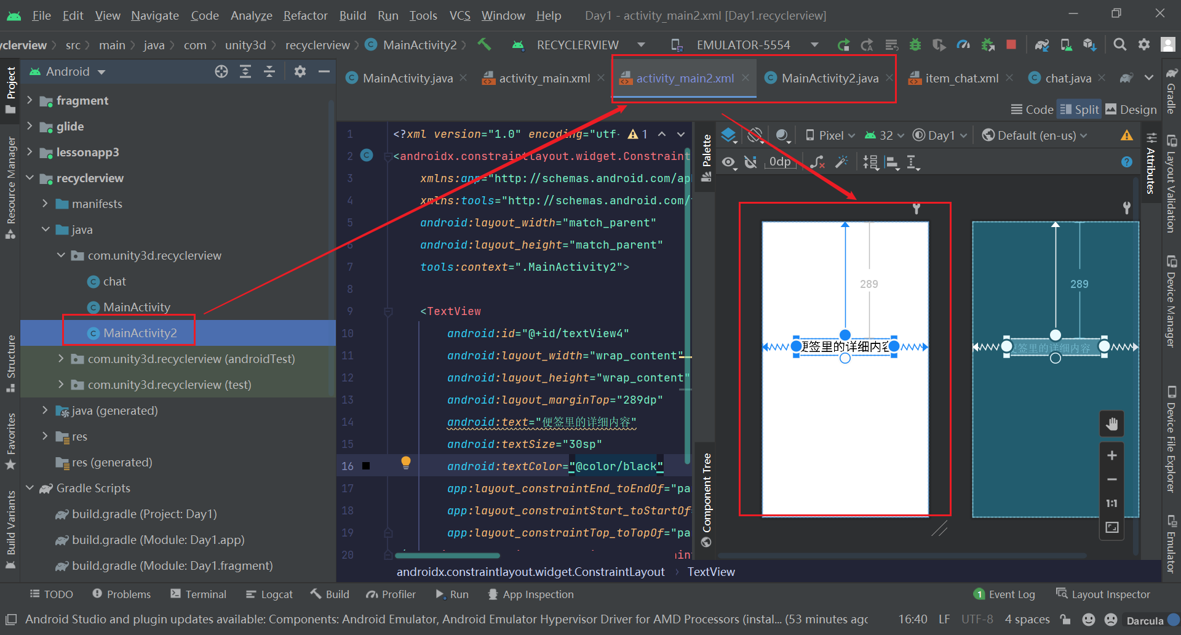Run the RECYCLERVIEW run configuration
The height and width of the screenshot is (635, 1181).
(x=844, y=44)
